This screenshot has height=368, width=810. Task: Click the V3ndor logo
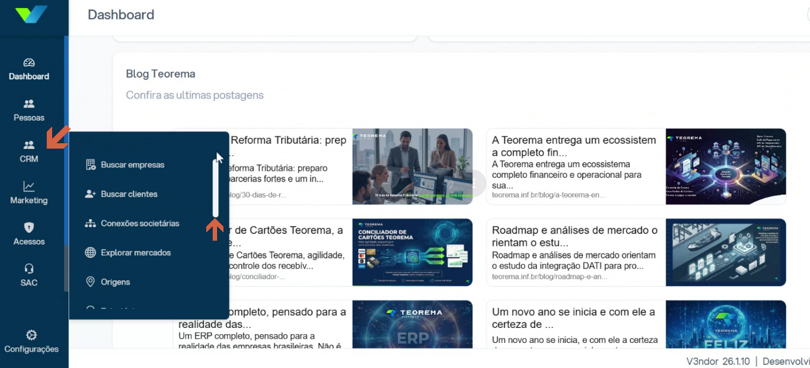pos(31,14)
